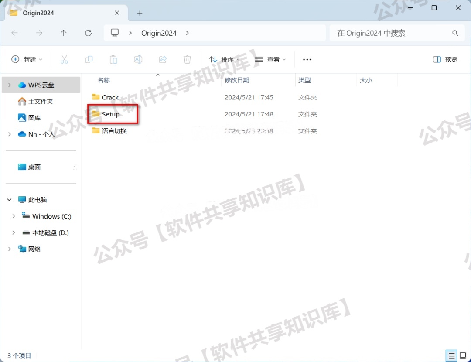Image resolution: width=471 pixels, height=362 pixels.
Task: Maximize the Explorer window
Action: (434, 8)
